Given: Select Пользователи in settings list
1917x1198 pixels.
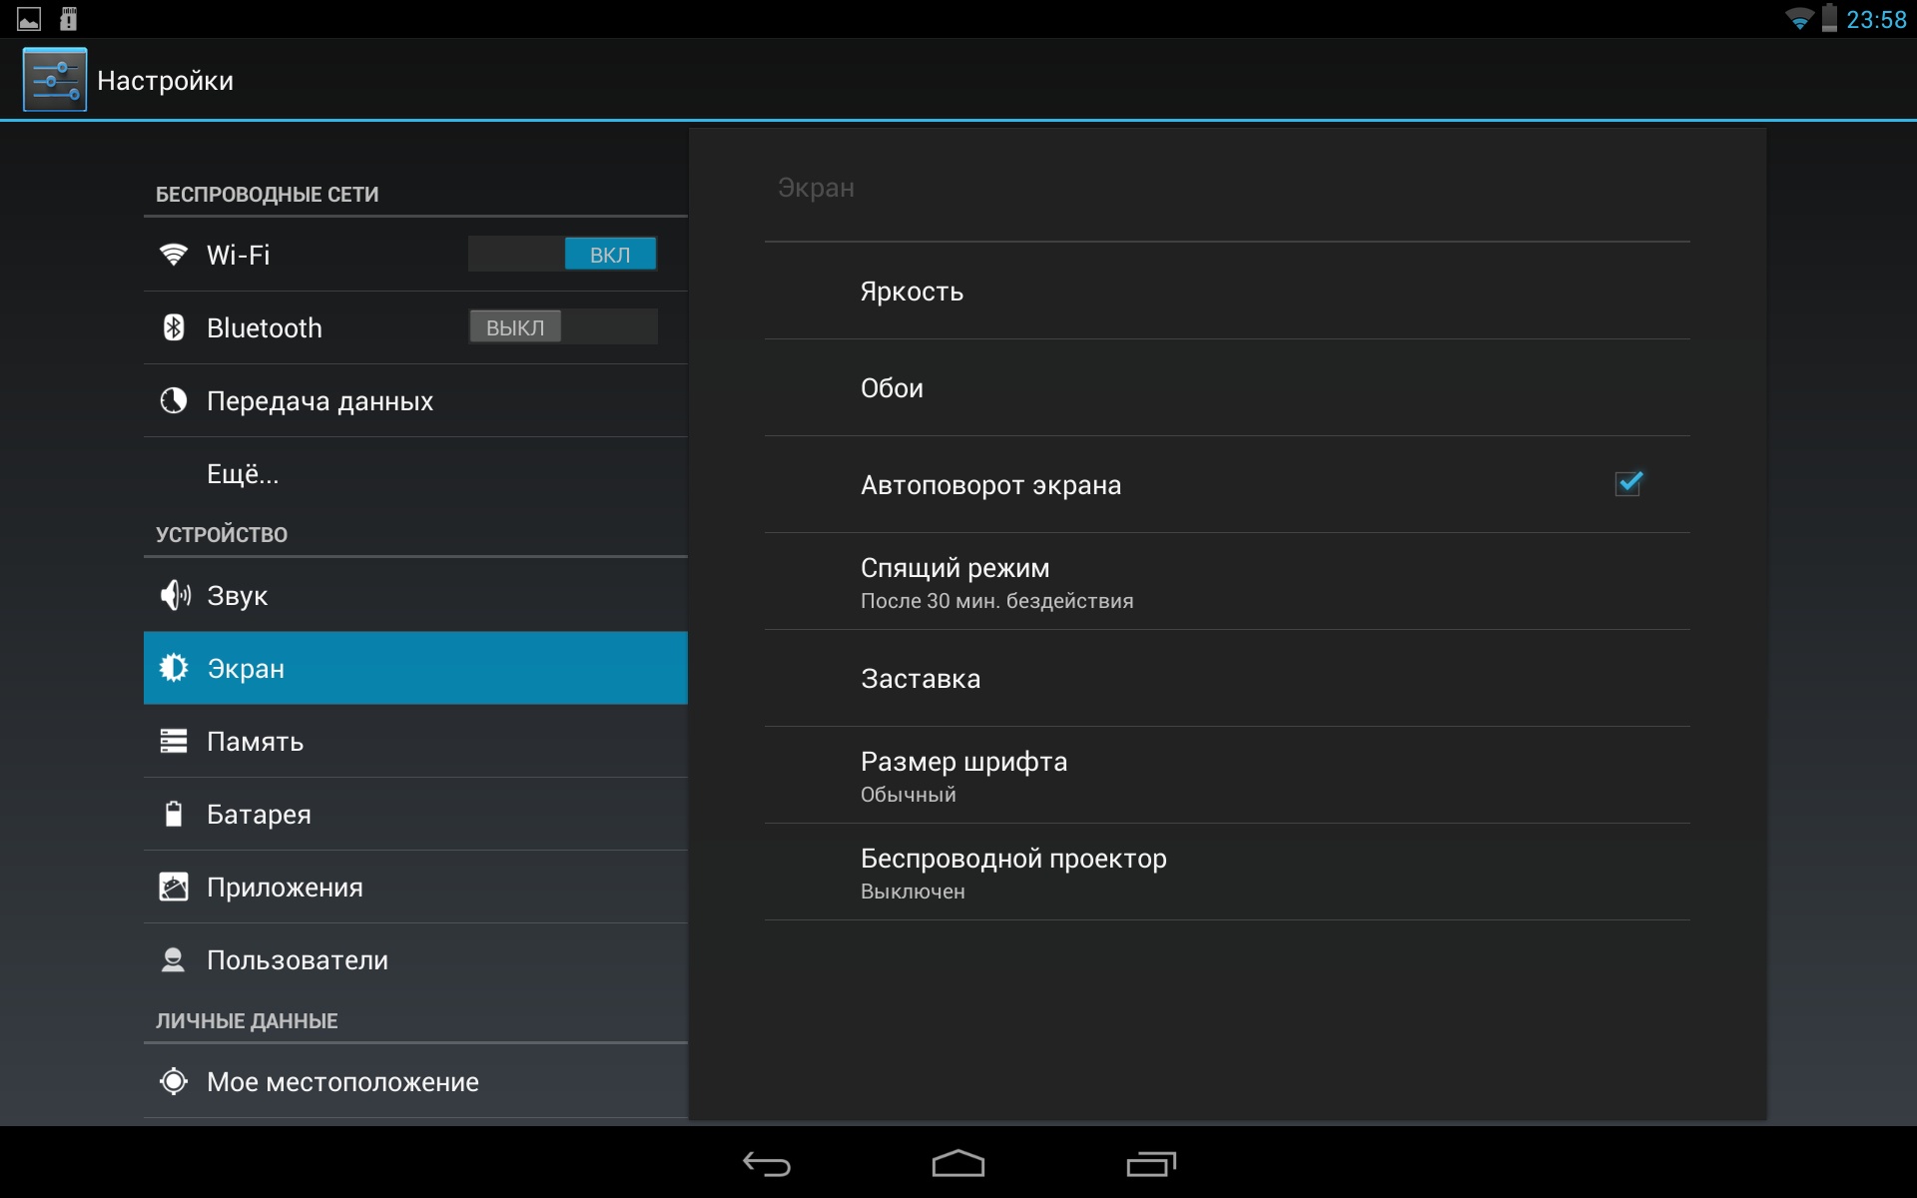Looking at the screenshot, I should point(415,959).
